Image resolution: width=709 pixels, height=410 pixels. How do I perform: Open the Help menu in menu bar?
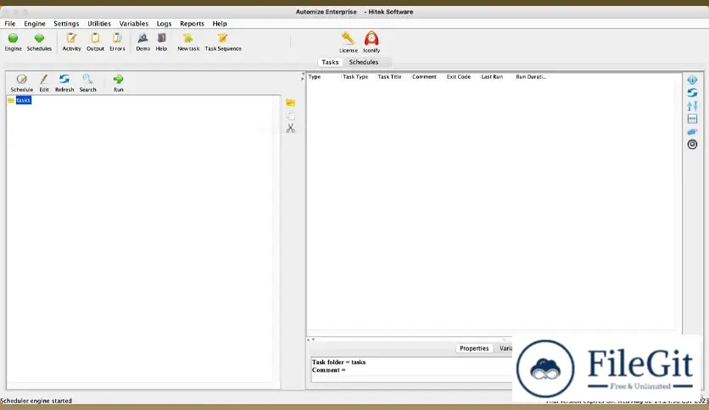pyautogui.click(x=220, y=24)
